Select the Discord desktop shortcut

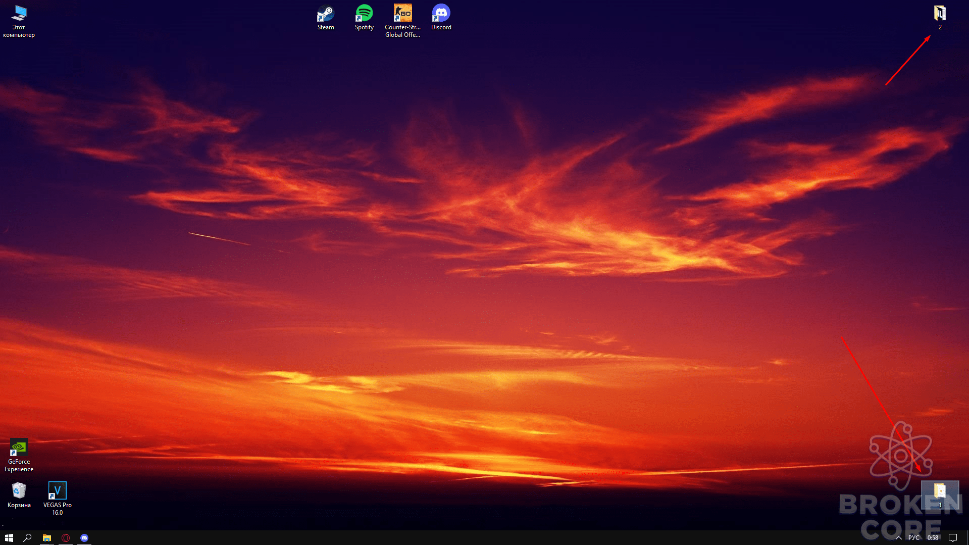(441, 18)
